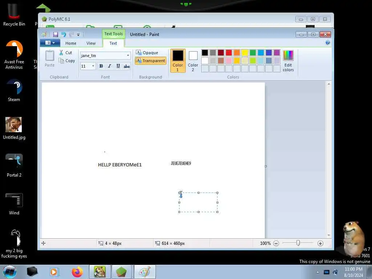Show hidden tray icons arrow
The height and width of the screenshot is (279, 372).
pos(318,272)
